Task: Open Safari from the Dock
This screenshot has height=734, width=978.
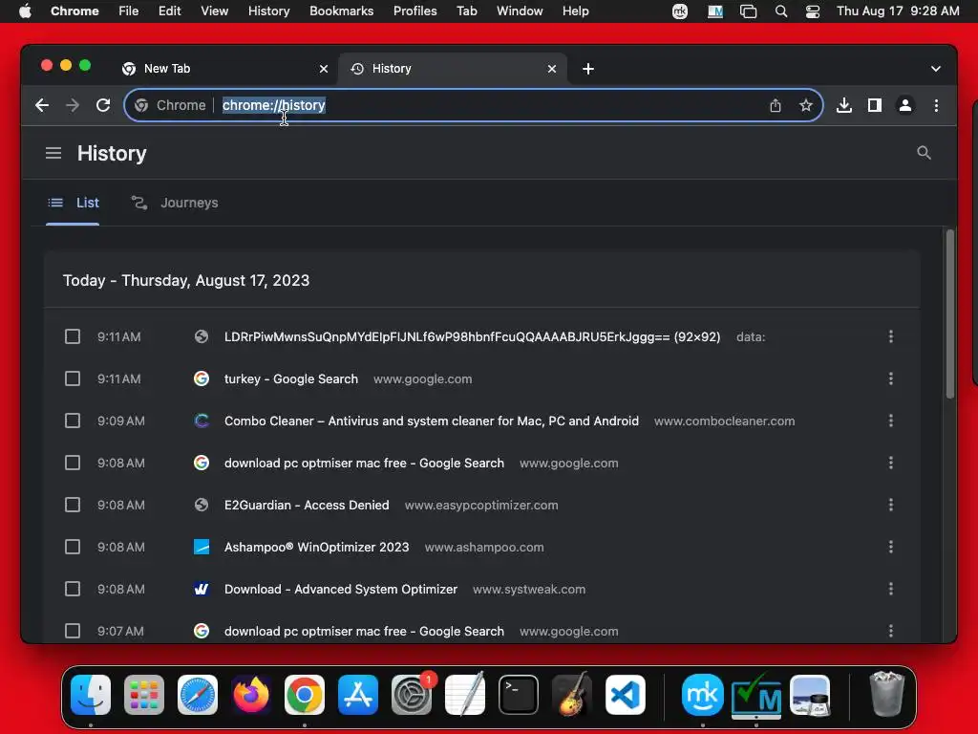Action: tap(198, 695)
